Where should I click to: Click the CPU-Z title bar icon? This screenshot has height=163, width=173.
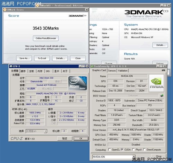11,66
